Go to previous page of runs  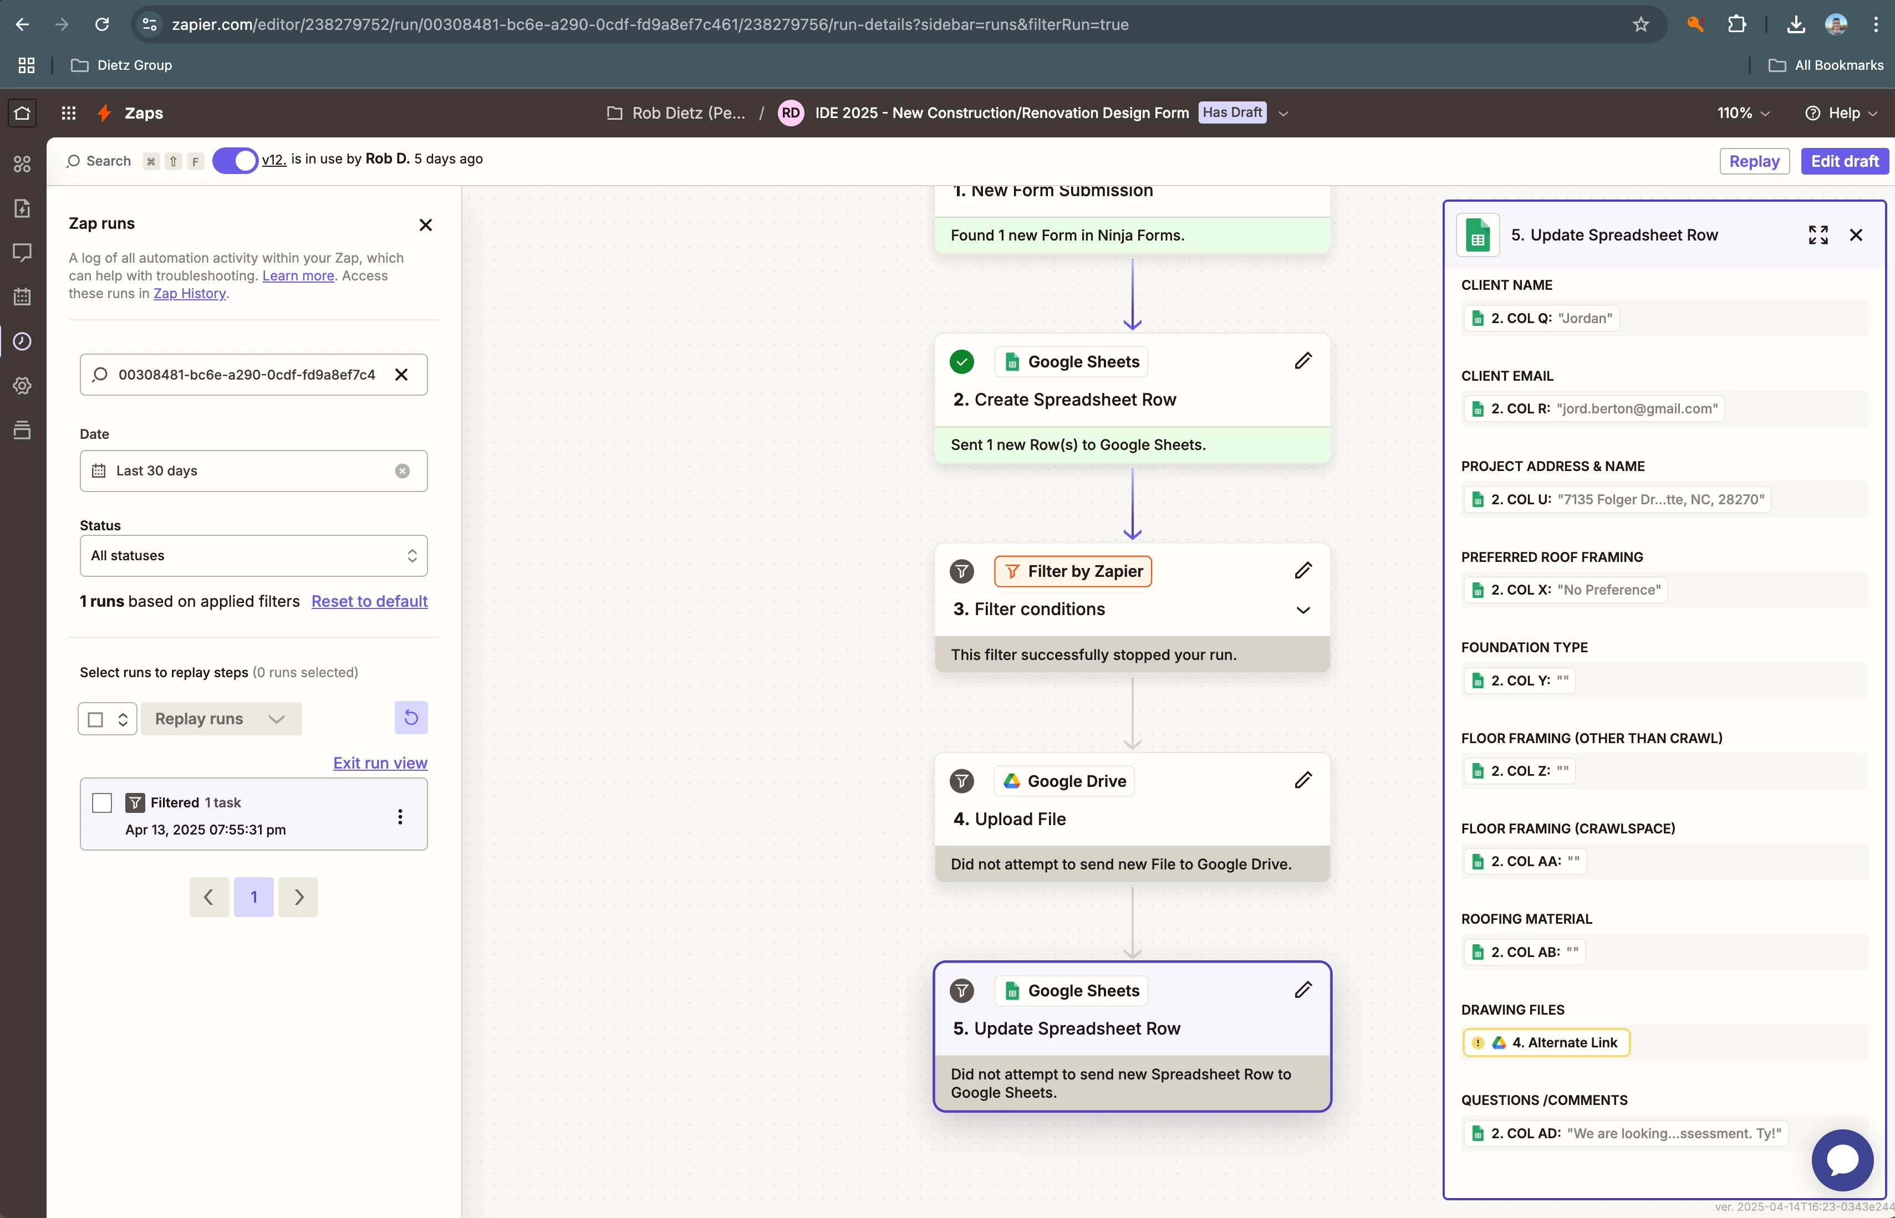point(210,897)
